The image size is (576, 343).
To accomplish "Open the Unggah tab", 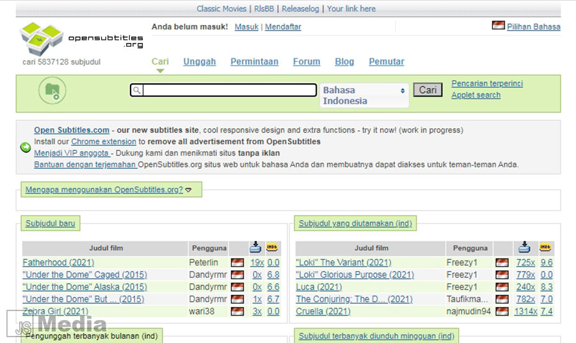I will [x=200, y=61].
